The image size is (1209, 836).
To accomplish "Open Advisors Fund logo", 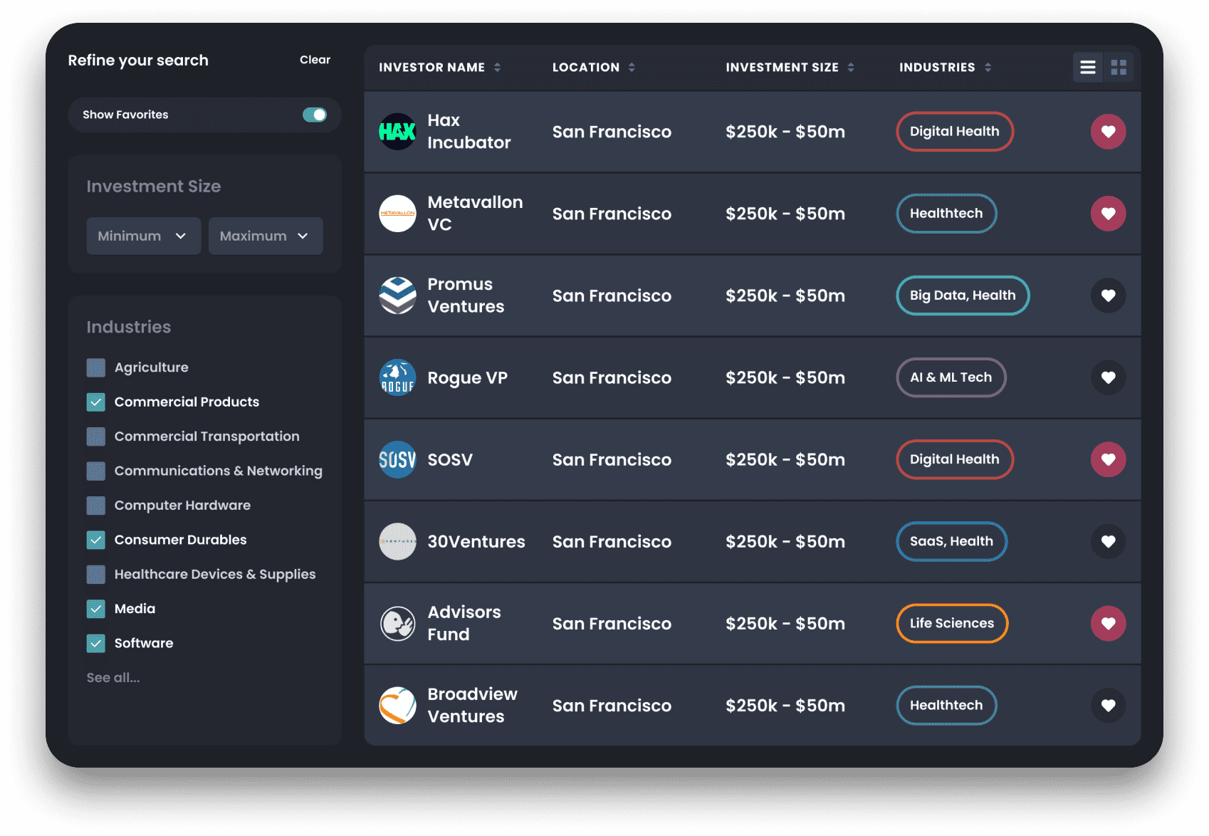I will coord(397,623).
